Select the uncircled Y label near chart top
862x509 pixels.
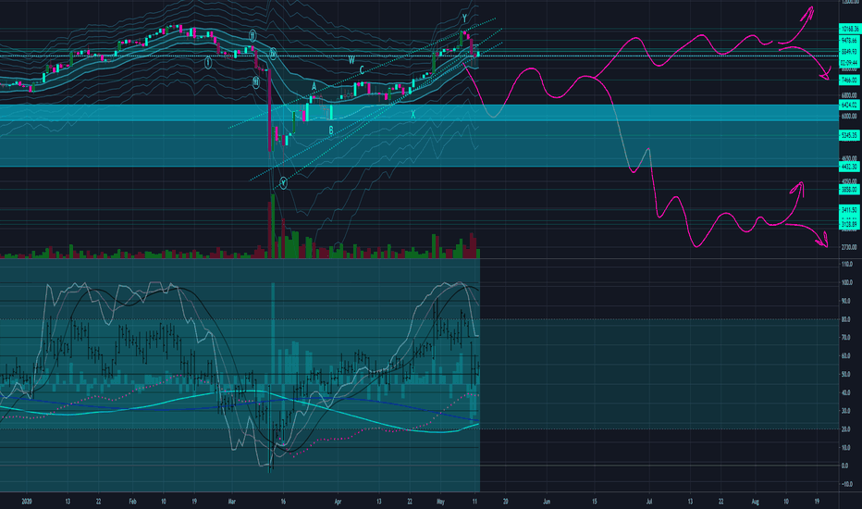pos(464,19)
